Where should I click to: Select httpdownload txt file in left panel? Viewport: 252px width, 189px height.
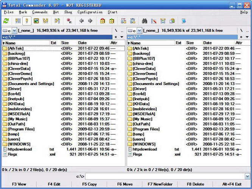click(x=63, y=149)
